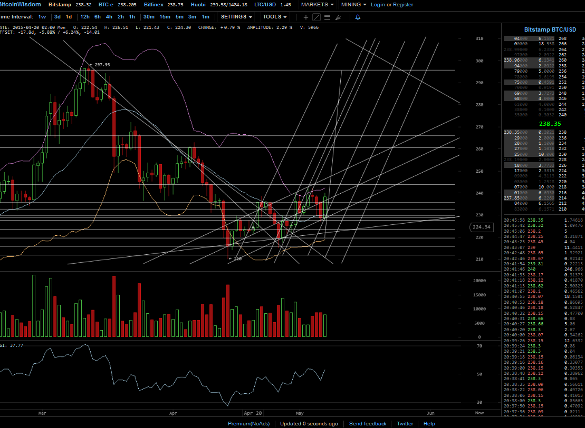Click the Now label on time axis
This screenshot has width=585, height=428.
click(x=479, y=413)
